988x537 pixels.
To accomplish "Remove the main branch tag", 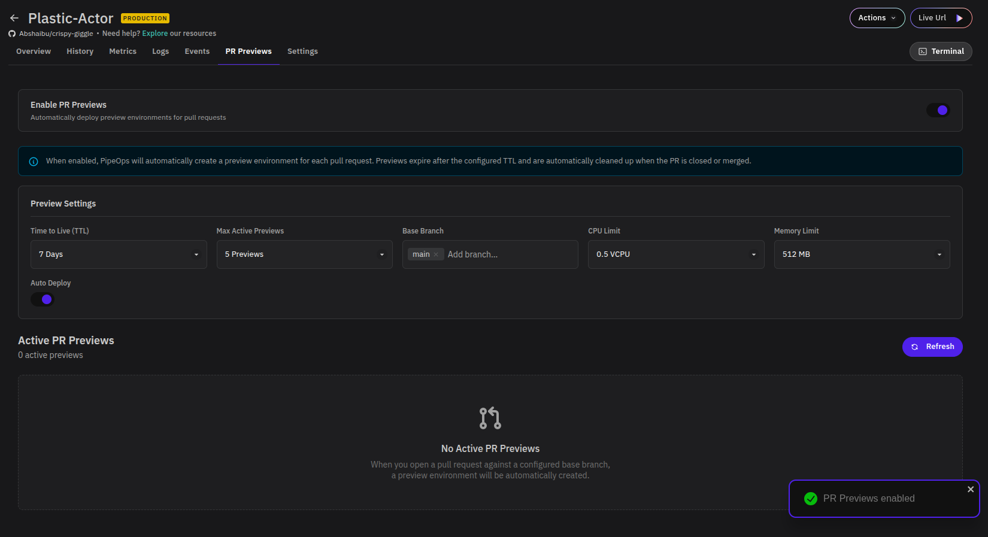I will click(436, 254).
